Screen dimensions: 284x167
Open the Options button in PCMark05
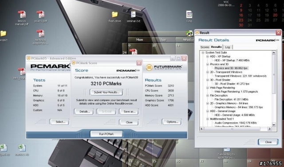tap(172, 122)
